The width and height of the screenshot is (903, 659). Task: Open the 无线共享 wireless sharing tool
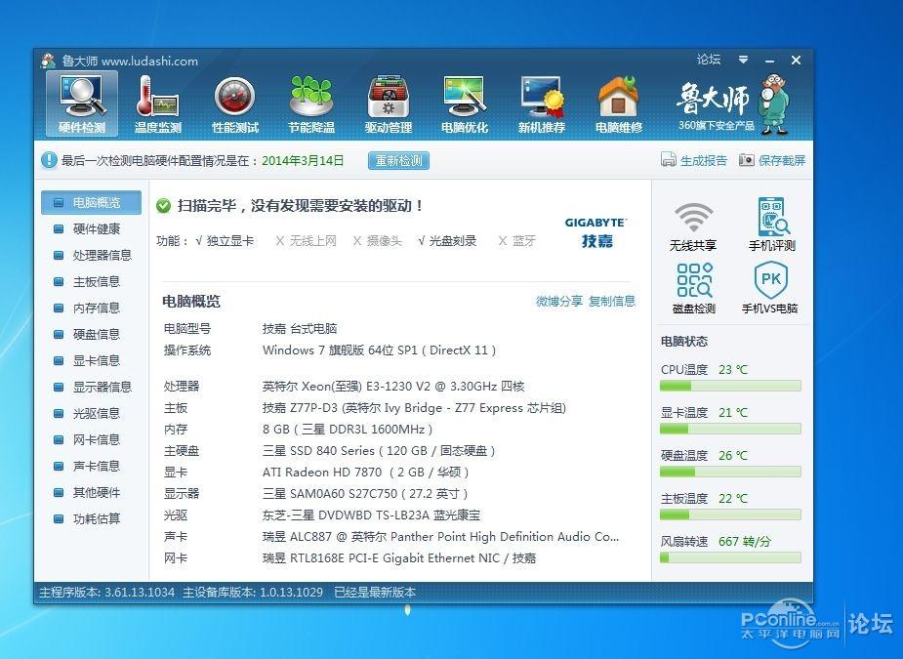[x=693, y=227]
